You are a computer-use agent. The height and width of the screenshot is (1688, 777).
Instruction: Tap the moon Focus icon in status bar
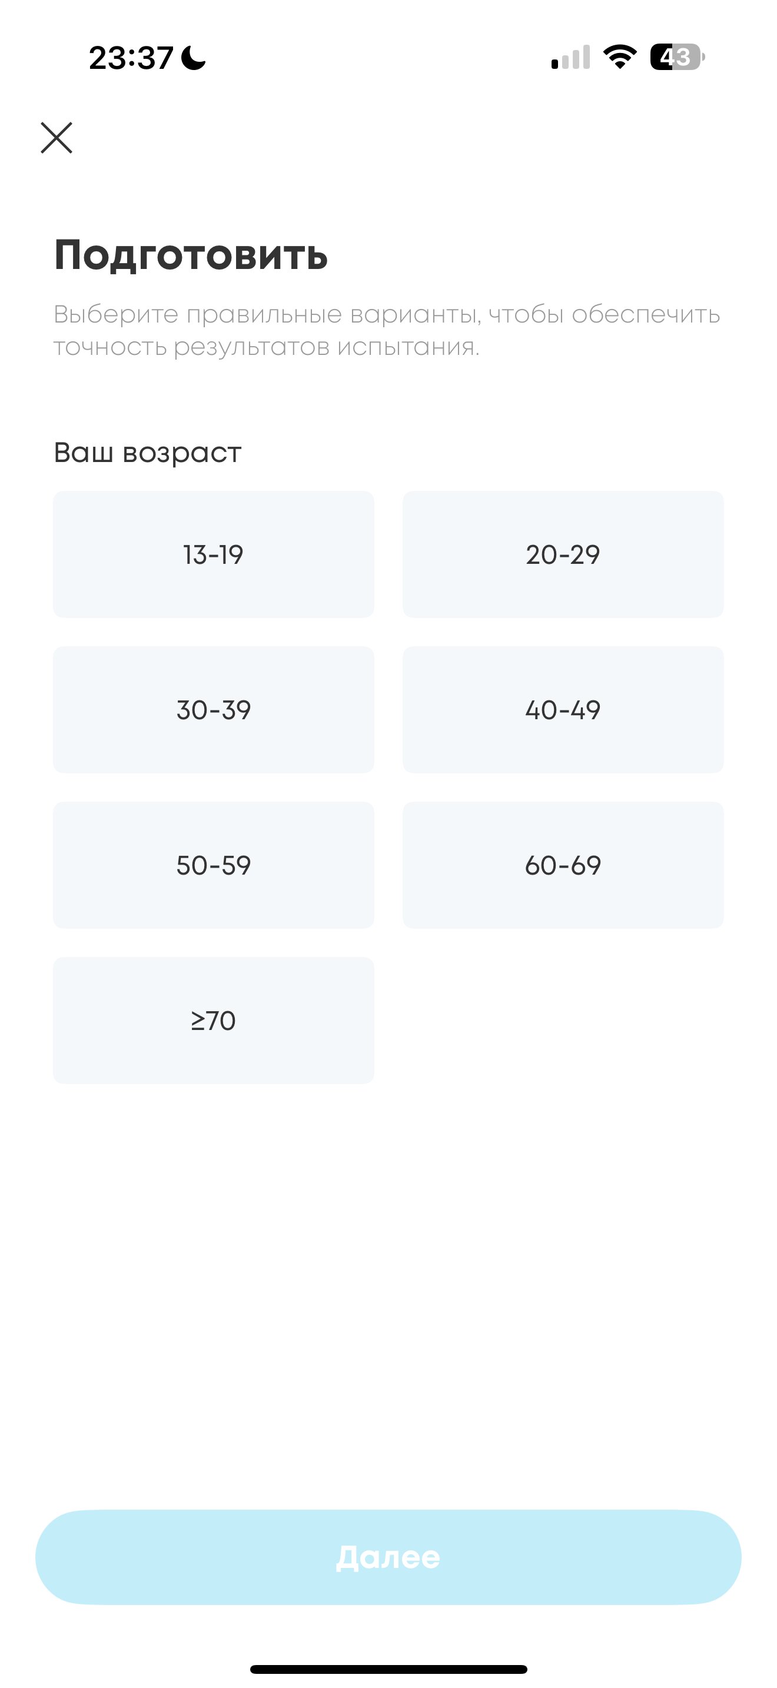point(193,58)
